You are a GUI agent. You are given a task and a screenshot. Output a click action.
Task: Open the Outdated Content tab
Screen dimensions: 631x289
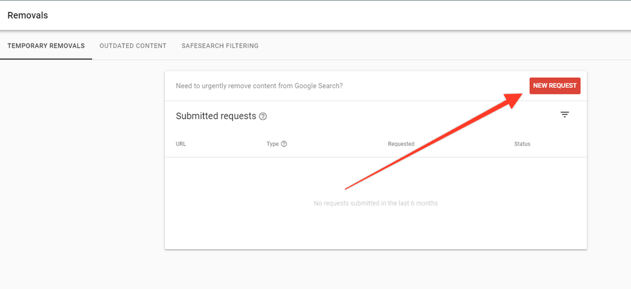133,46
